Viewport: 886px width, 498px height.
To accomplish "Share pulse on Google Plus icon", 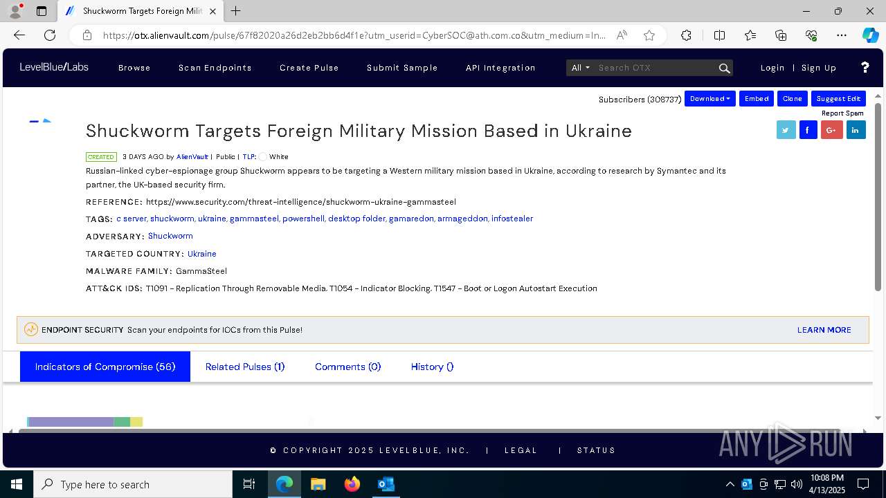I will pyautogui.click(x=832, y=130).
